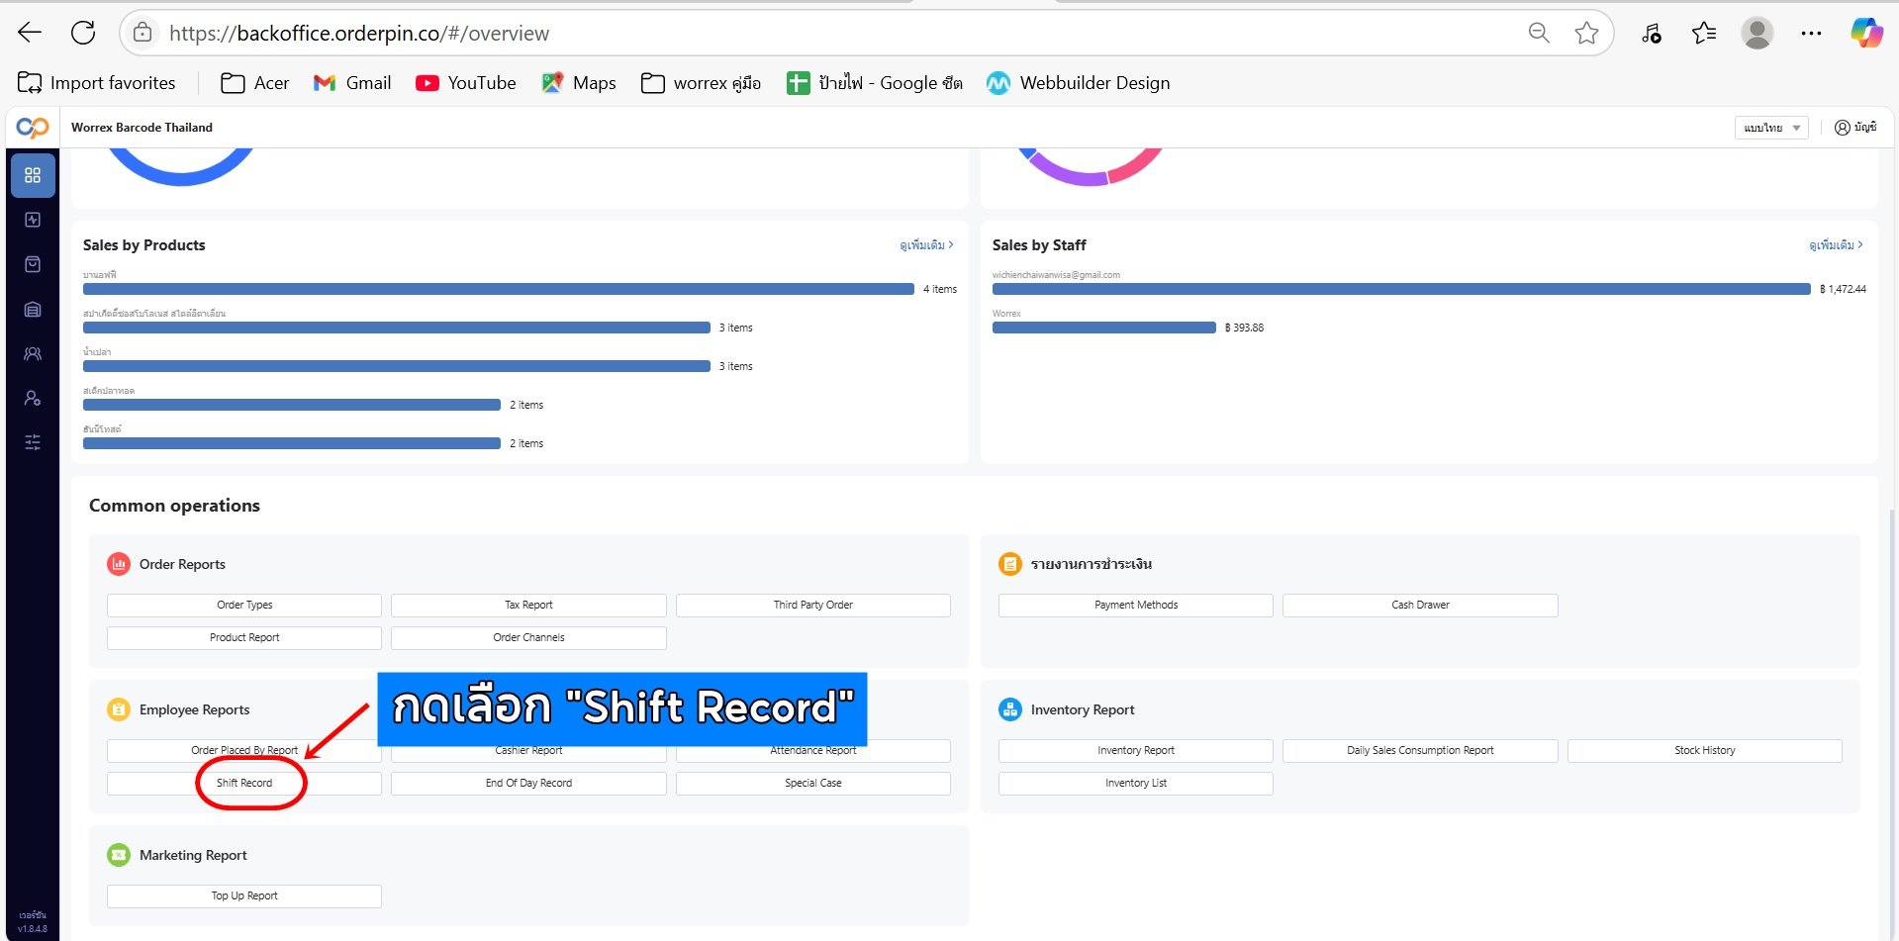Viewport: 1899px width, 941px height.
Task: Open the Inventory Report button
Action: [x=1136, y=750]
